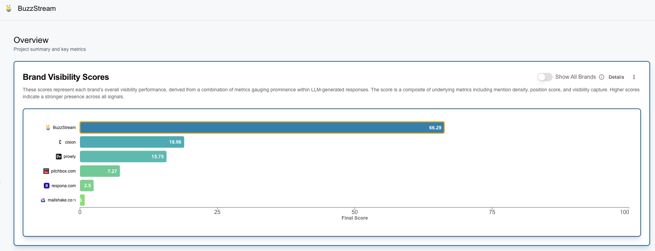Click the mailshake.com brand icon
655x251 pixels.
(x=43, y=200)
